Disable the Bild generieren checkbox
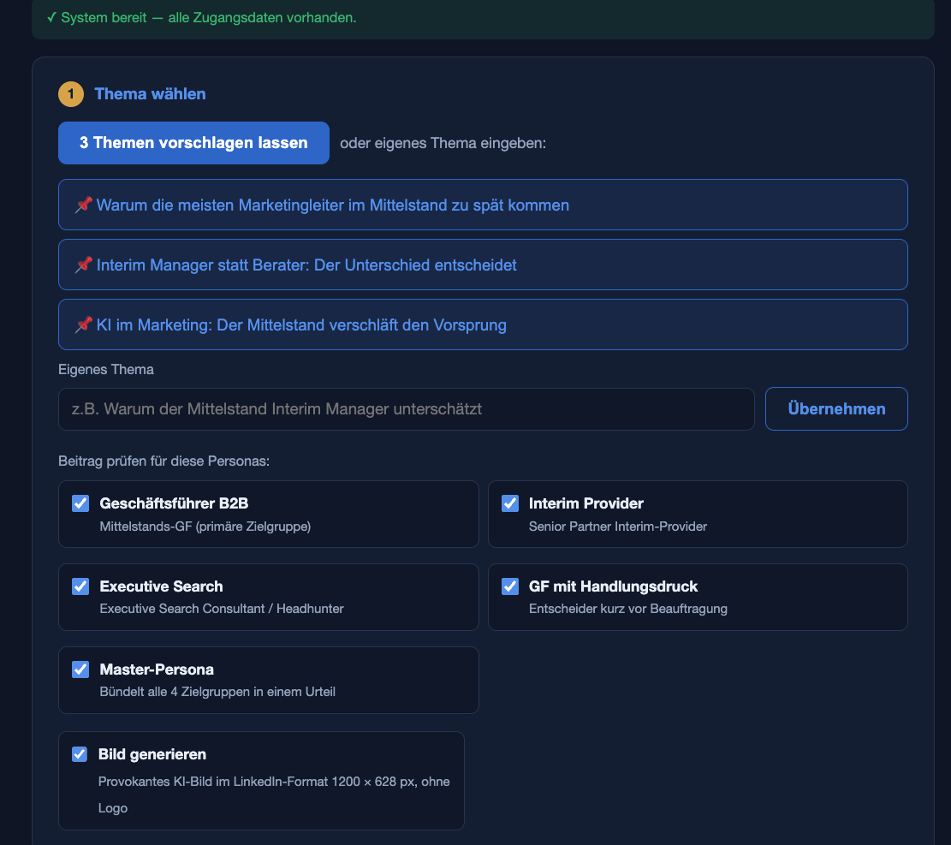The height and width of the screenshot is (845, 951). pos(80,754)
